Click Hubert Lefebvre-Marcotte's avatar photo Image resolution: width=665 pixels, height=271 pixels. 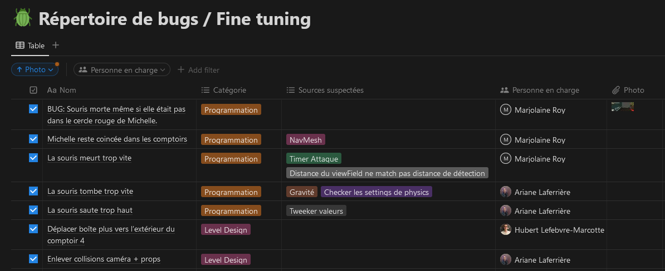tap(505, 229)
